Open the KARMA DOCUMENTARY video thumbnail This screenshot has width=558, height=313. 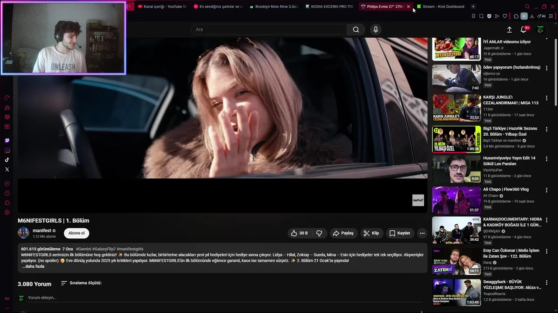456,230
